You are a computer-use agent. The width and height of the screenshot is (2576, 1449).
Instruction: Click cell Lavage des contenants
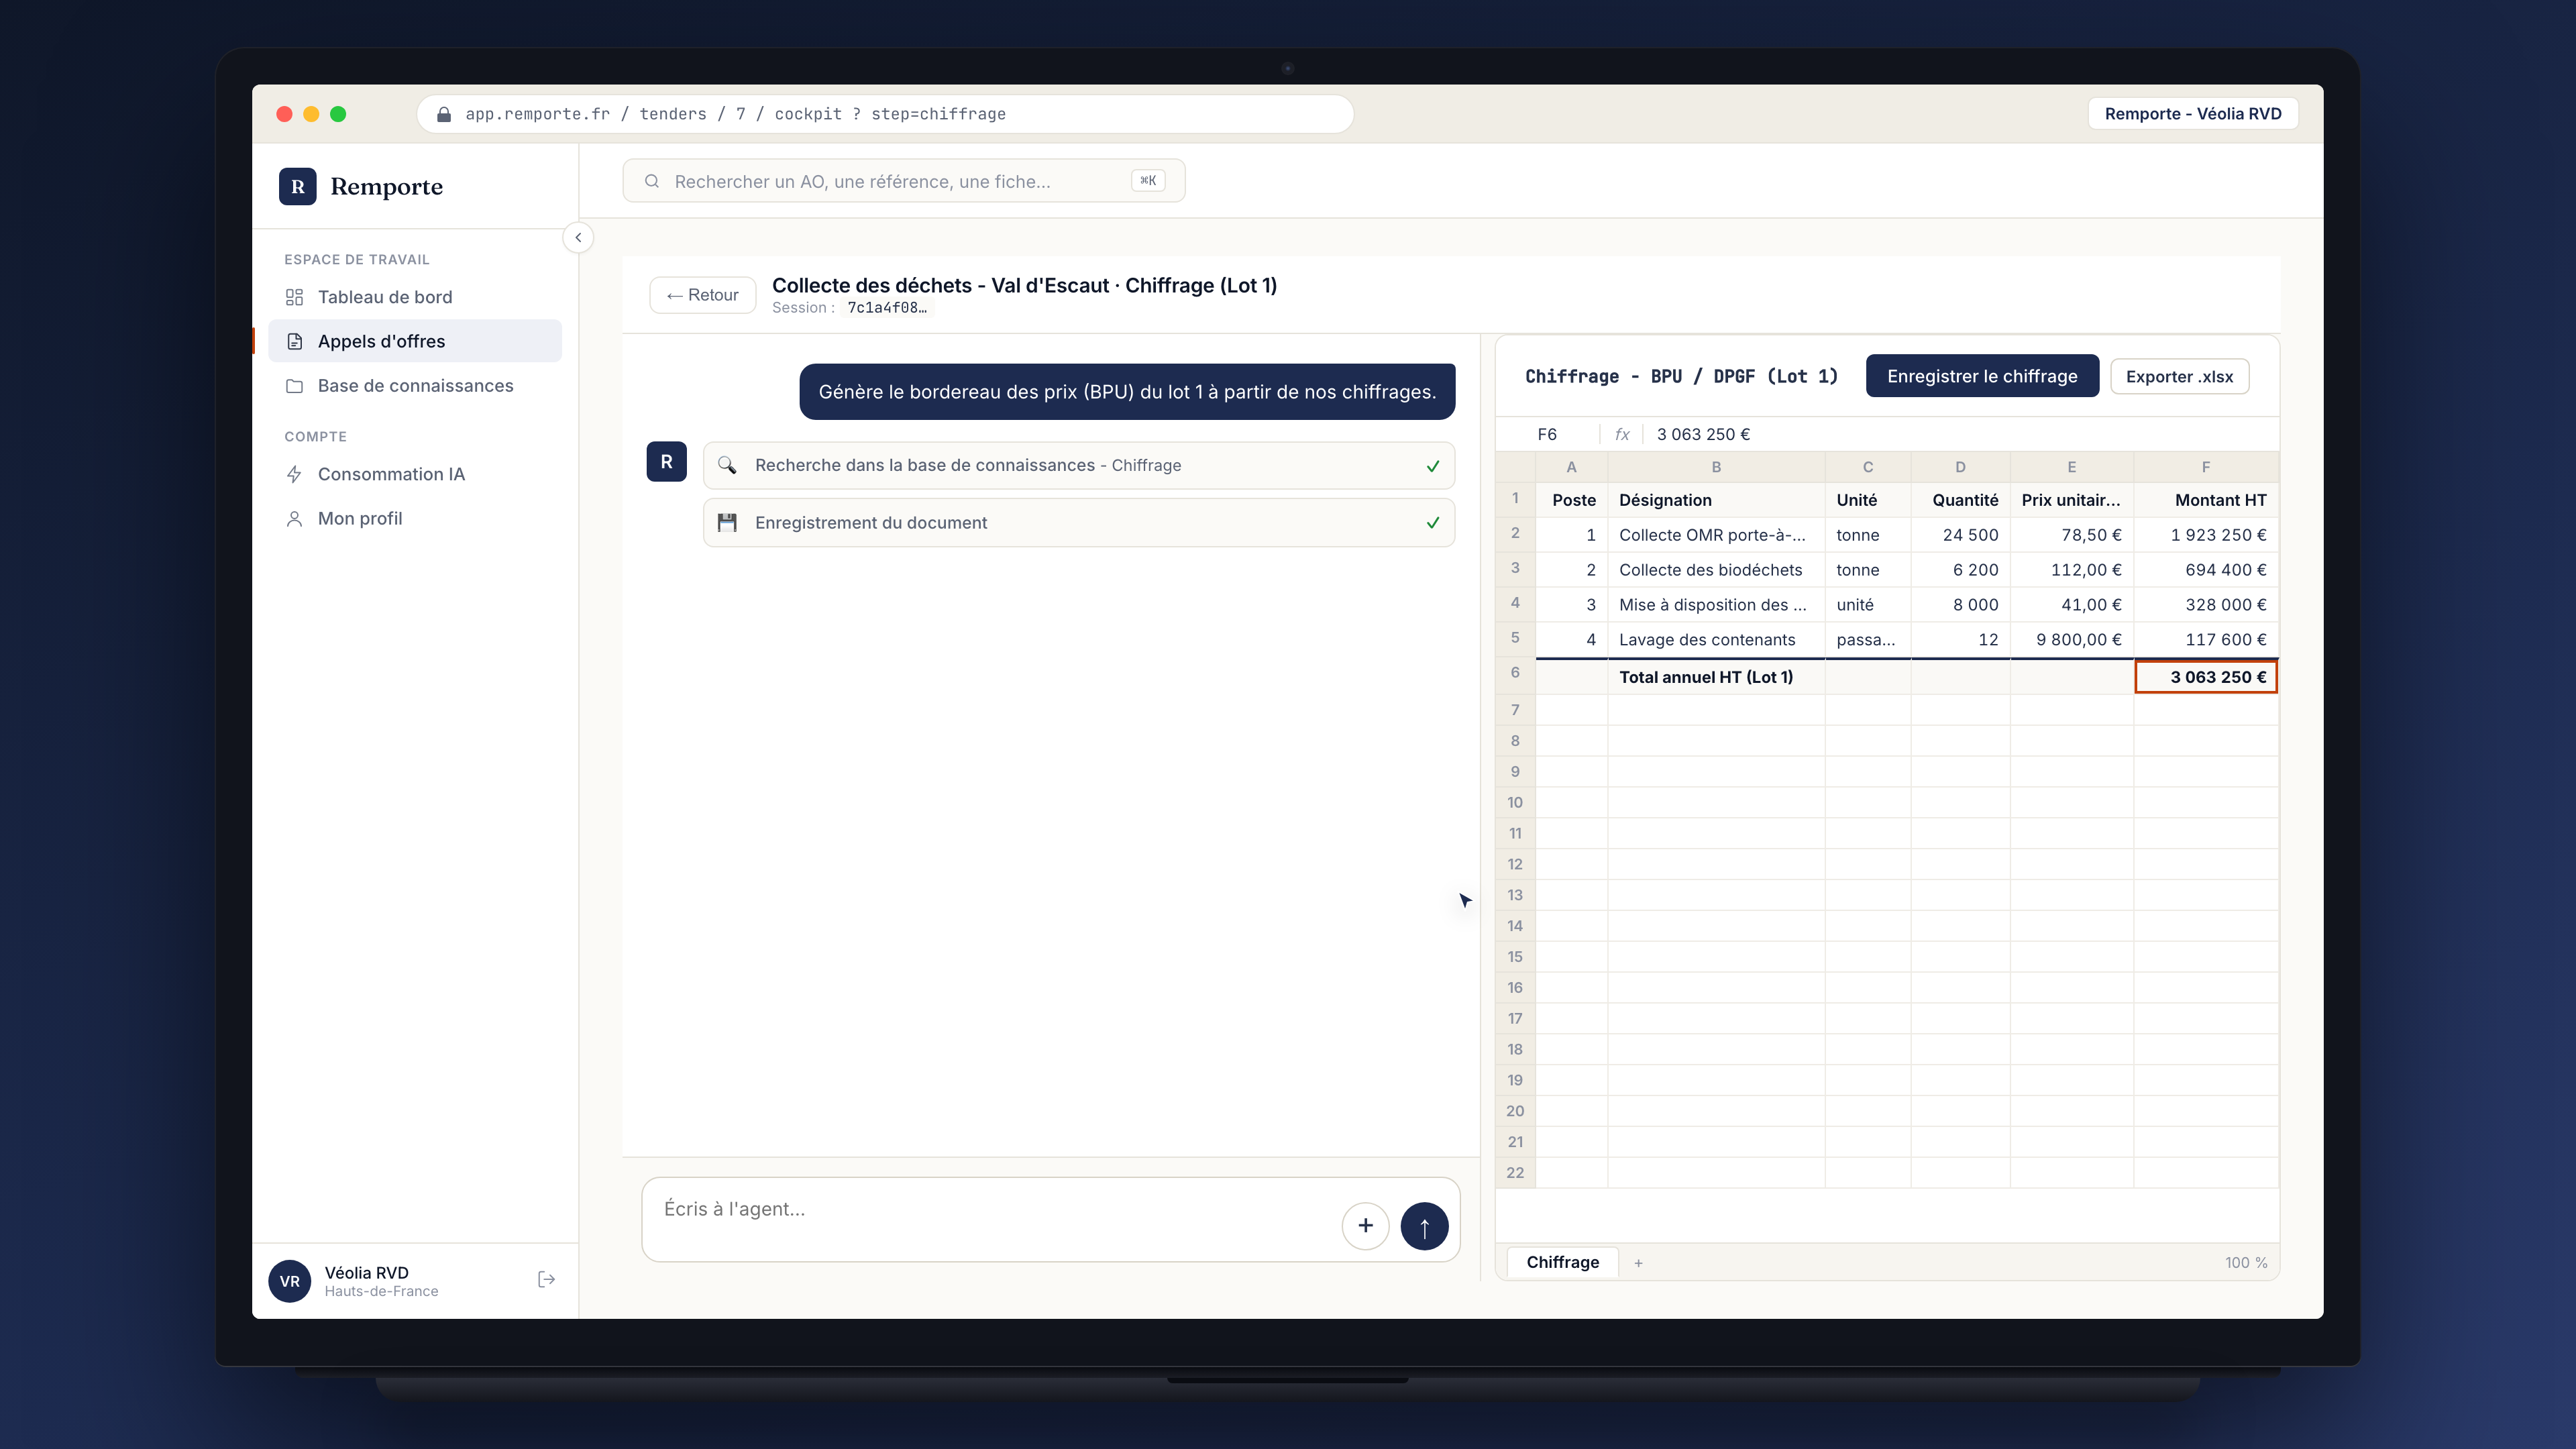1716,640
